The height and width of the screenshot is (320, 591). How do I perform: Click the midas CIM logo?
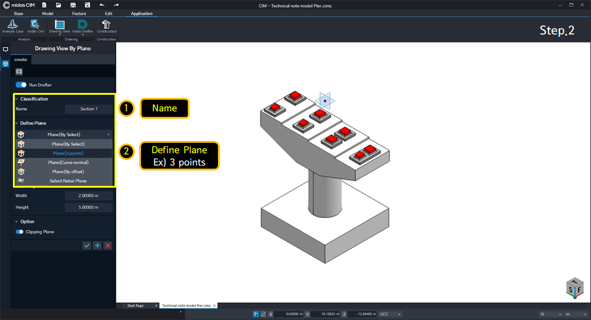click(19, 6)
